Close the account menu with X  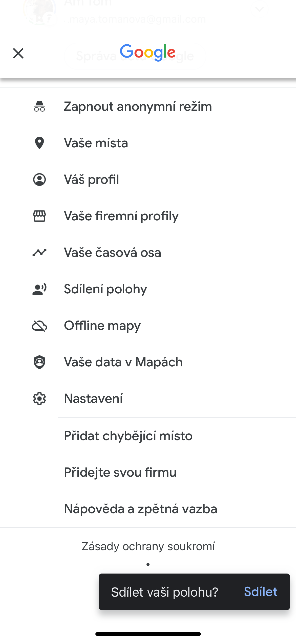coord(18,53)
